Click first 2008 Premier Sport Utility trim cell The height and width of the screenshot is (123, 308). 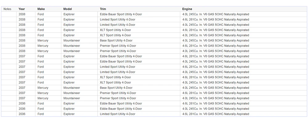tap(139, 46)
